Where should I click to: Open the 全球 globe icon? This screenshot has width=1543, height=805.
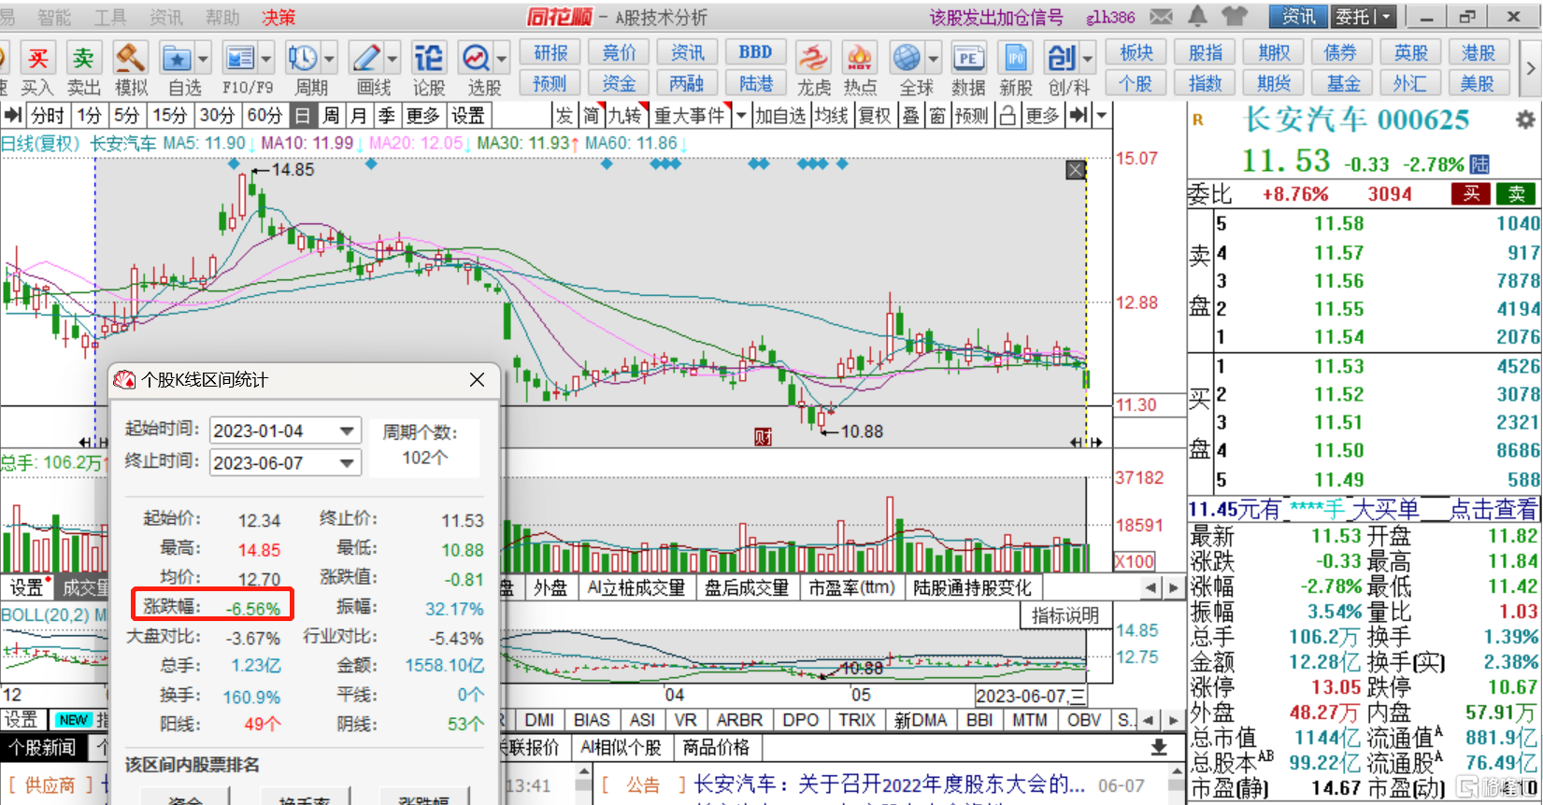click(x=907, y=59)
